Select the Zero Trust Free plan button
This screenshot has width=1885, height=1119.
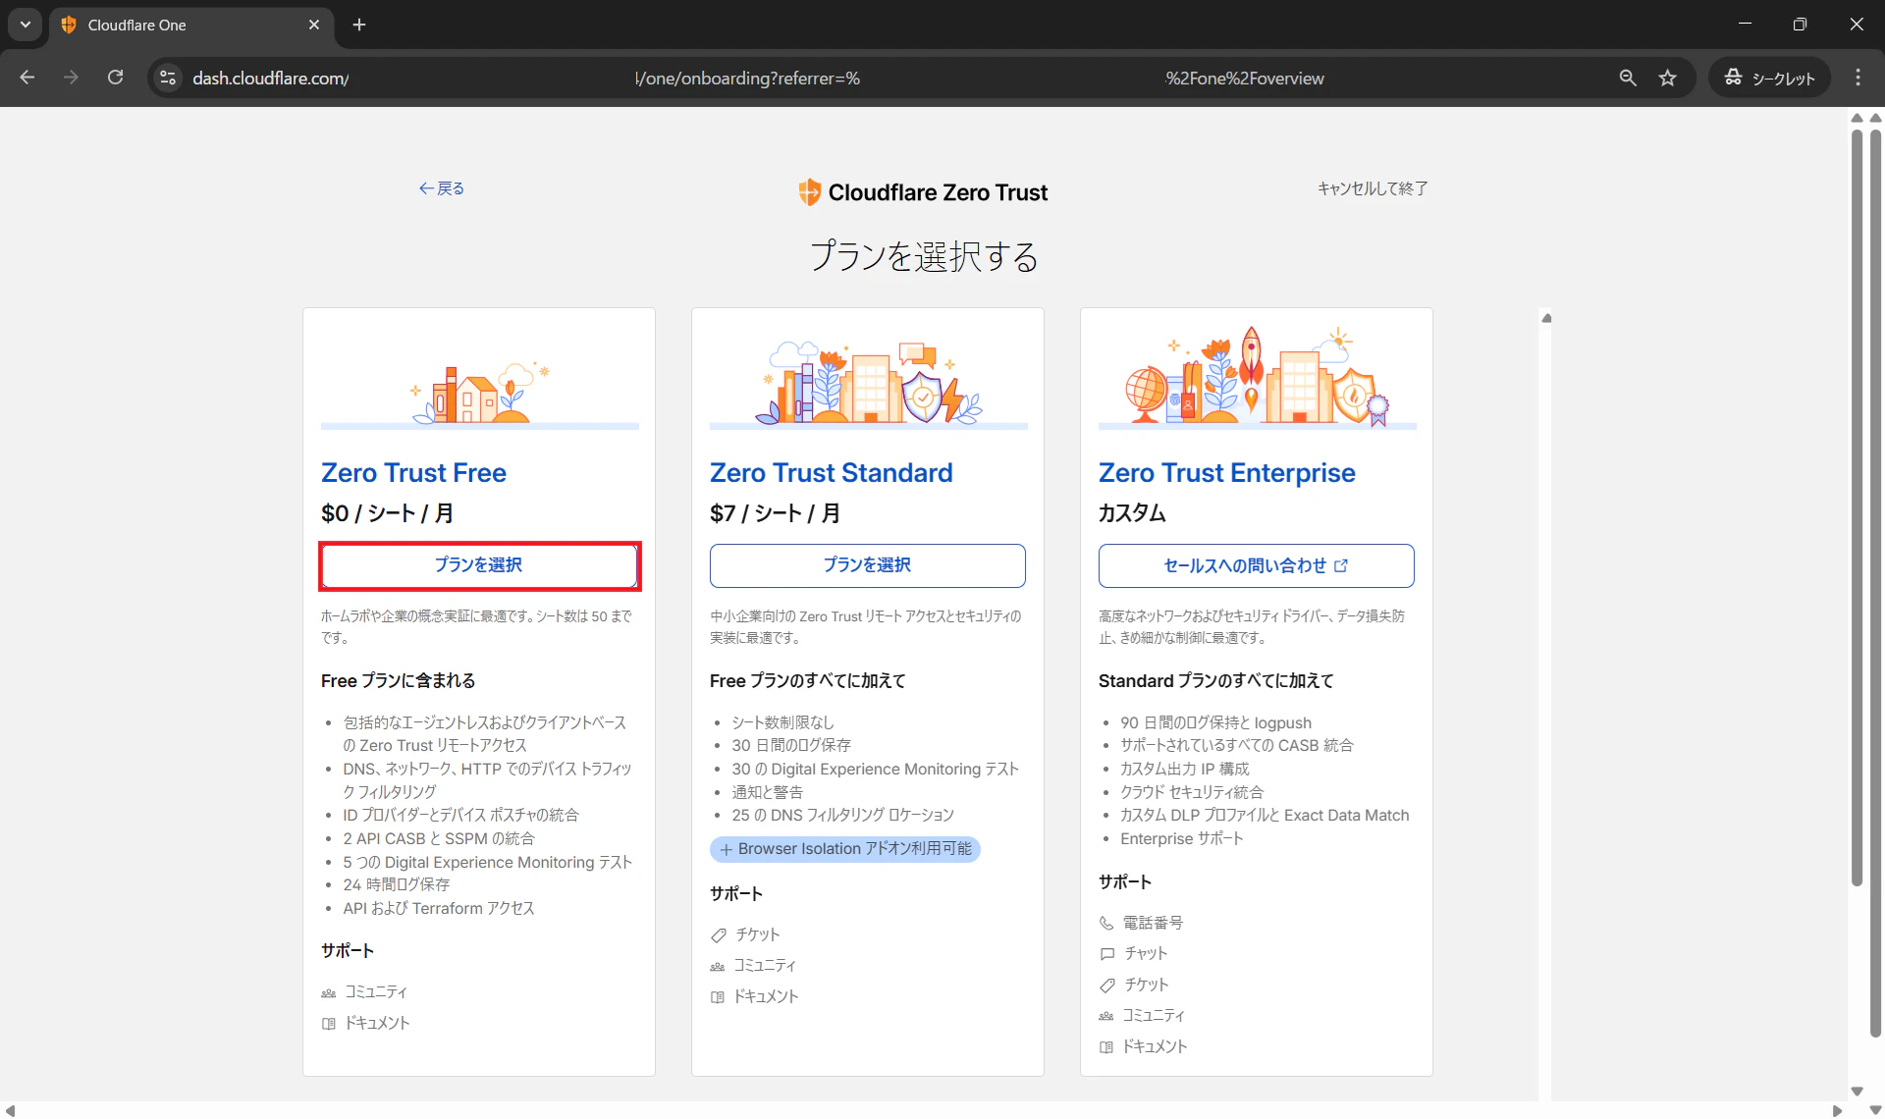click(x=479, y=565)
